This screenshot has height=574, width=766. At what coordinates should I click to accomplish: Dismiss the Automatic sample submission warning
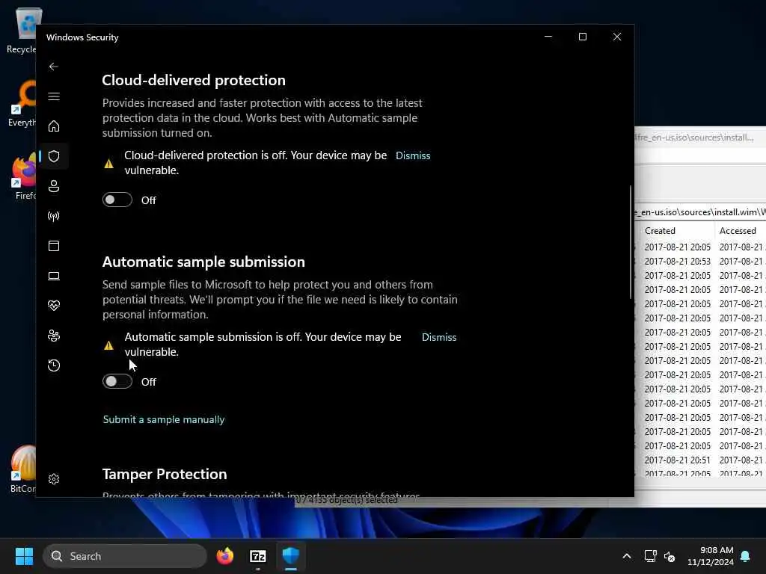point(438,337)
